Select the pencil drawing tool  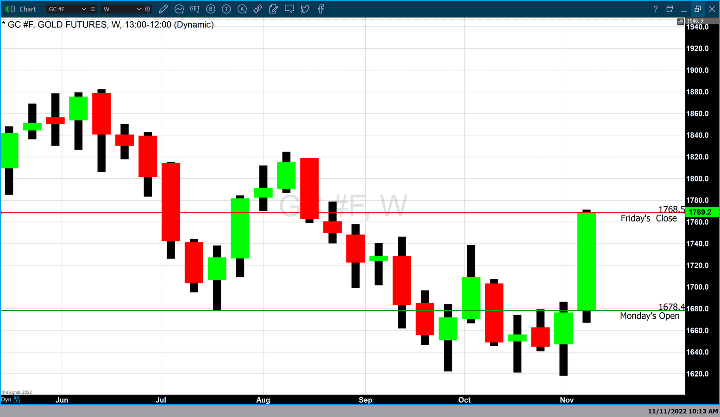pyautogui.click(x=163, y=9)
